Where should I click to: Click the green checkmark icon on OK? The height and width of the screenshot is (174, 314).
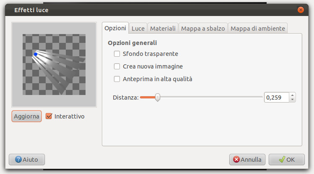coord(282,160)
